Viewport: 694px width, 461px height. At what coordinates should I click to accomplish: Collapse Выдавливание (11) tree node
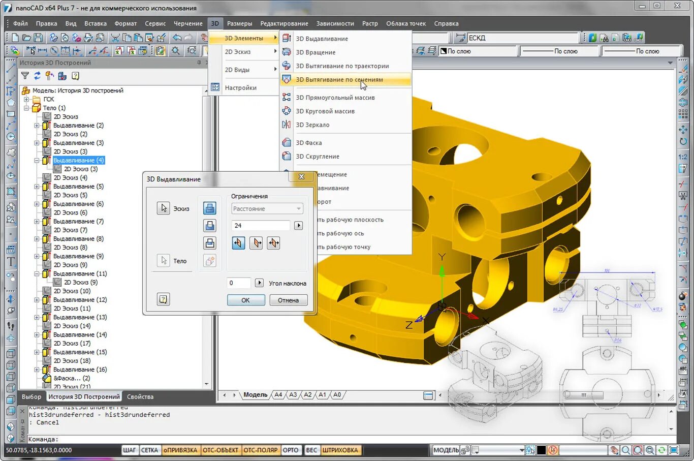click(37, 273)
